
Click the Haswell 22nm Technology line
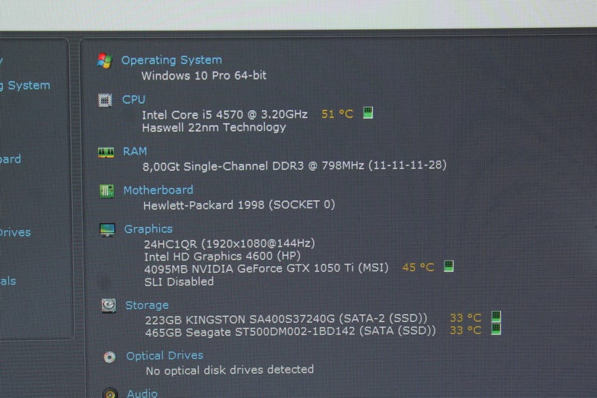click(214, 127)
